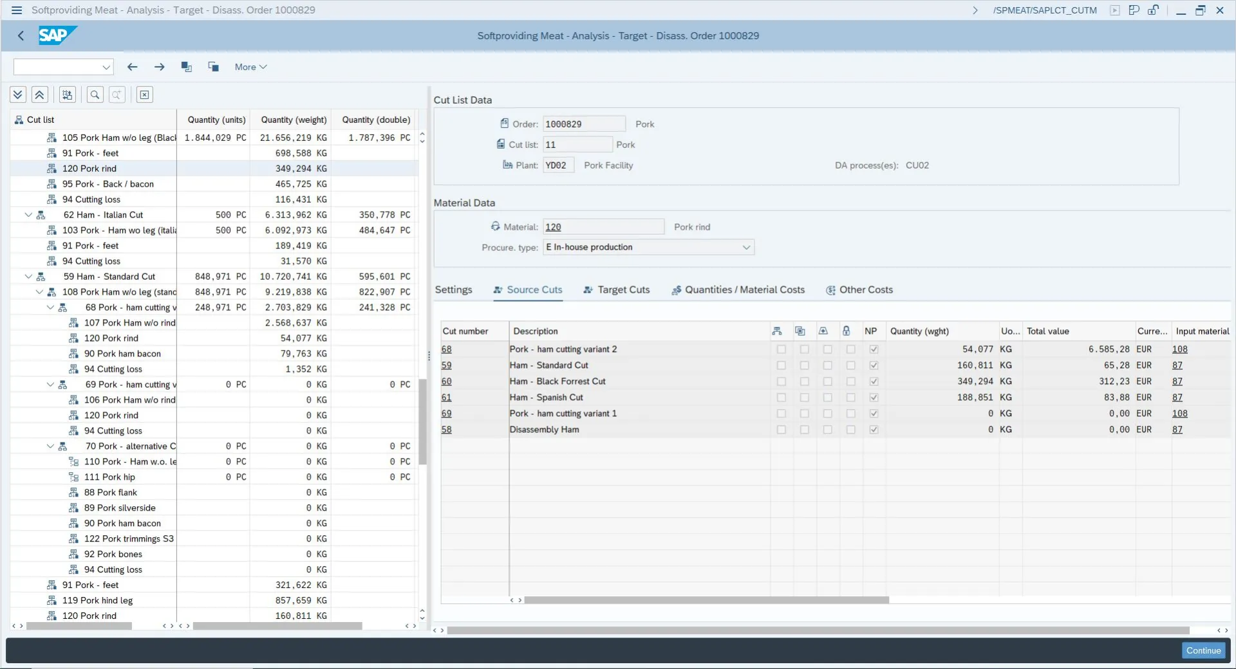This screenshot has width=1236, height=669.
Task: Open the Quantities / Material Costs tab
Action: [x=738, y=290]
